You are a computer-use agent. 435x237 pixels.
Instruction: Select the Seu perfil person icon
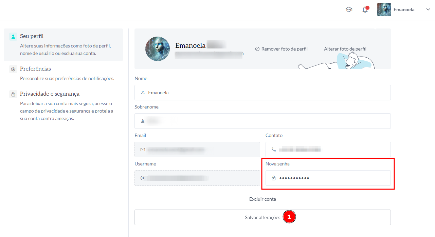(x=13, y=37)
